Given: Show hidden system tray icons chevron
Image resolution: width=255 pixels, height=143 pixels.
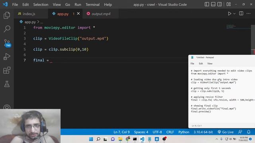Looking at the screenshot, I should pos(217,139).
